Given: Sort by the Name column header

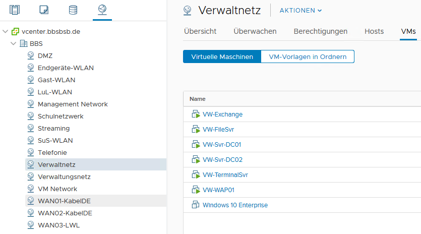Looking at the screenshot, I should 197,99.
